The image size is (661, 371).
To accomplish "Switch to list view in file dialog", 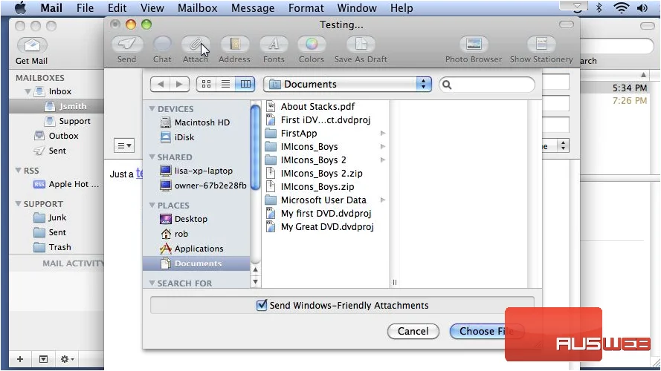I will (x=225, y=84).
